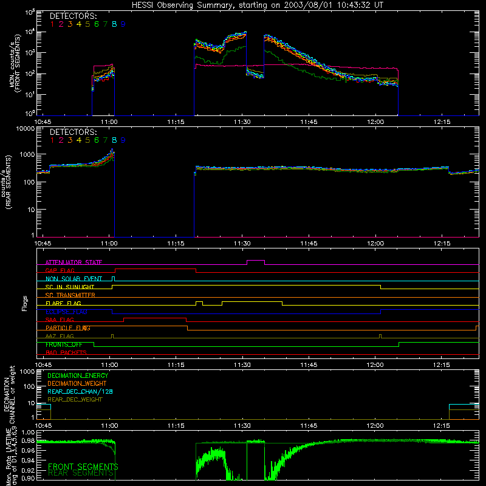
Task: Click the GAP_FLAG label
Action: (60, 270)
